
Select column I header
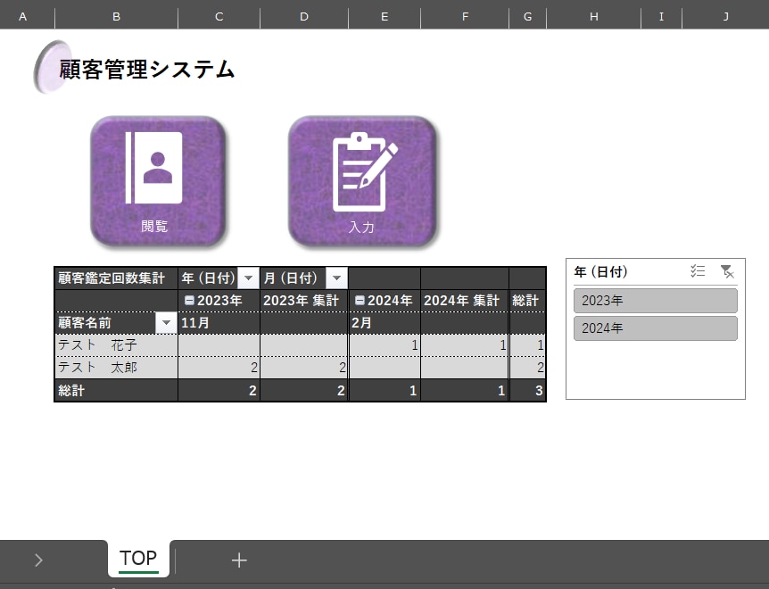click(661, 17)
